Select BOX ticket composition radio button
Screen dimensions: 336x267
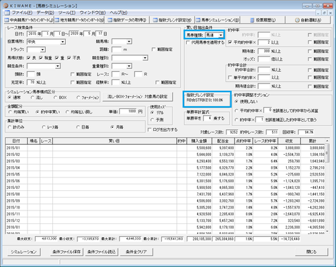click(55, 98)
